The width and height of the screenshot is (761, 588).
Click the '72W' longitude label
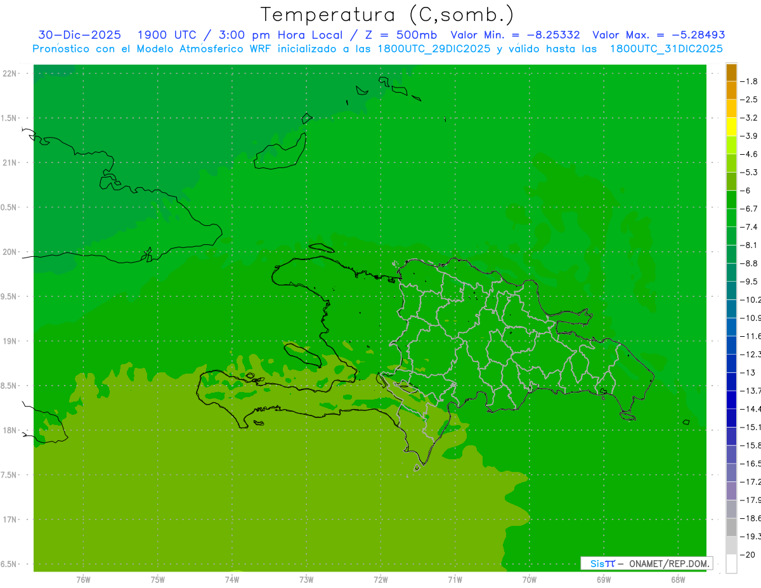click(380, 579)
